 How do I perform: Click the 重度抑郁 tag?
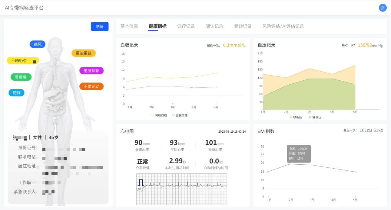click(91, 71)
